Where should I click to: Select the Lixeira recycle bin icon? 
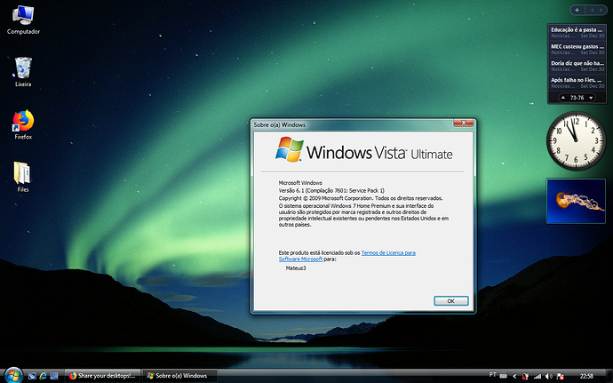point(23,72)
